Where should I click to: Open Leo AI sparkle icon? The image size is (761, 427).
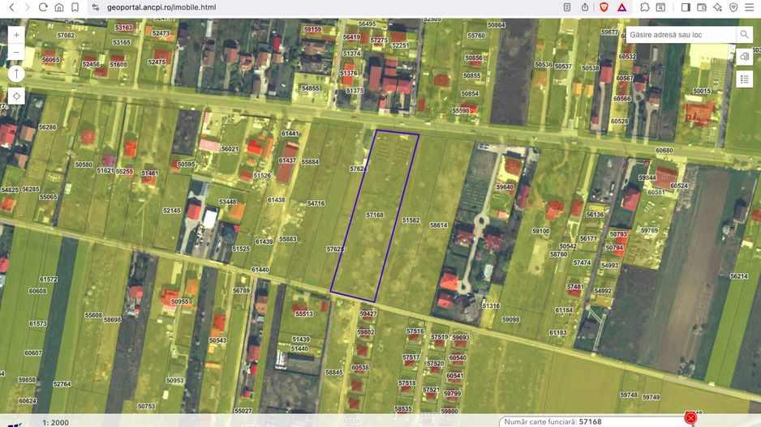pyautogui.click(x=717, y=7)
